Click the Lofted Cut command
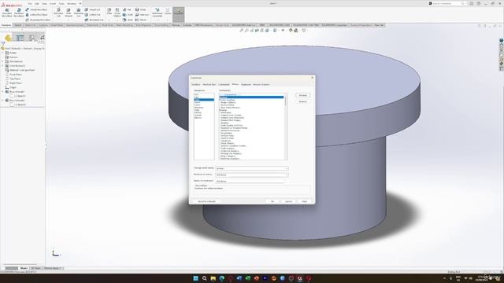Screen dimensions: 504x283 [93, 15]
